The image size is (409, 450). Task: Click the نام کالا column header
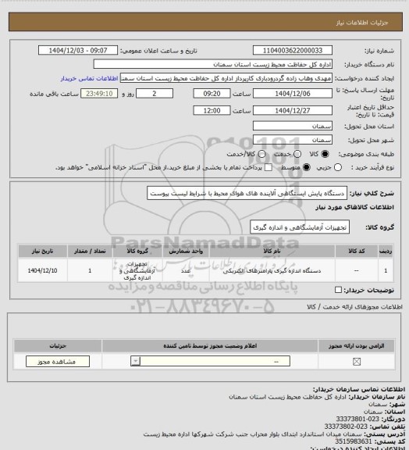[x=272, y=251]
